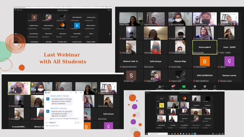Screen dimensions: 244x137
Task: Maximize the Chat popup window
Action: coord(76,93)
